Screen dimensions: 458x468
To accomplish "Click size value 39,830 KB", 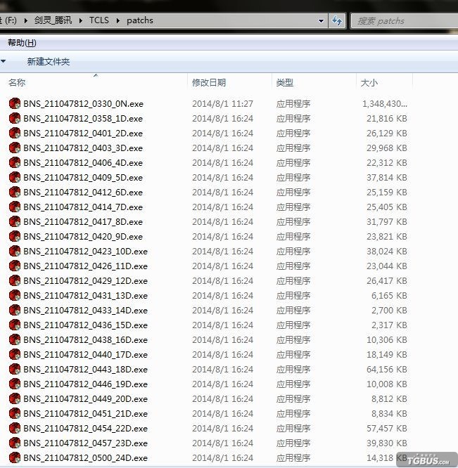I will click(387, 443).
